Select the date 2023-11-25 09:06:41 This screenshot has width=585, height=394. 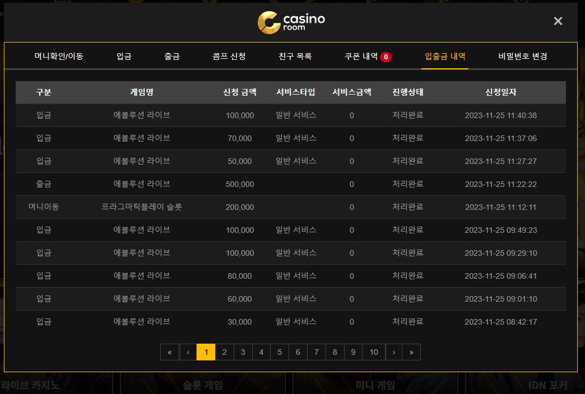(x=501, y=276)
